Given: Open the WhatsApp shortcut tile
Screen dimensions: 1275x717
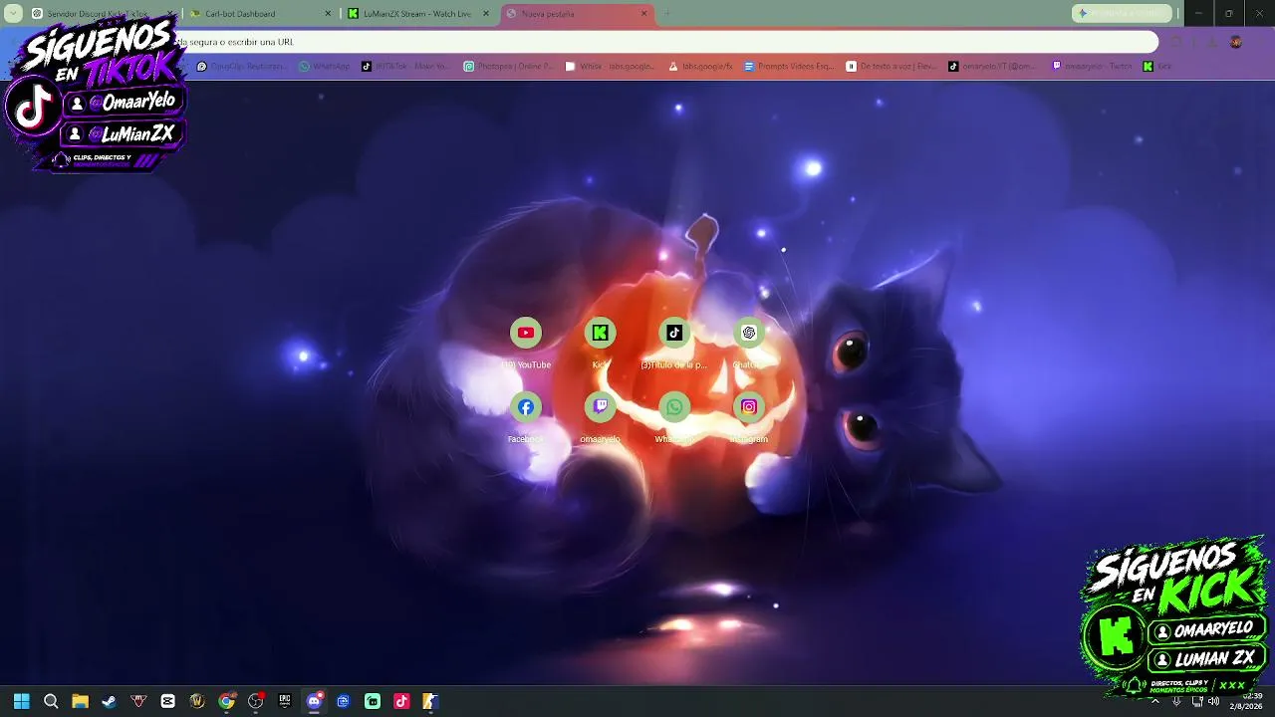Looking at the screenshot, I should [674, 416].
